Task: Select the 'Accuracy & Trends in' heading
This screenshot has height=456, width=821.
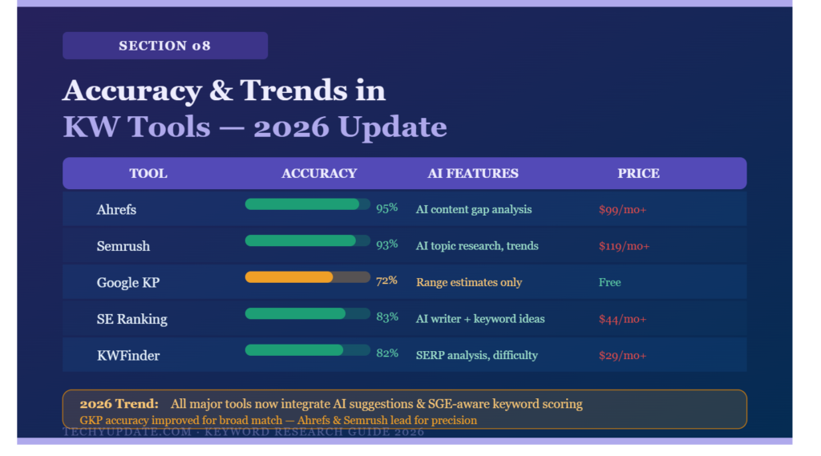Action: coord(224,91)
